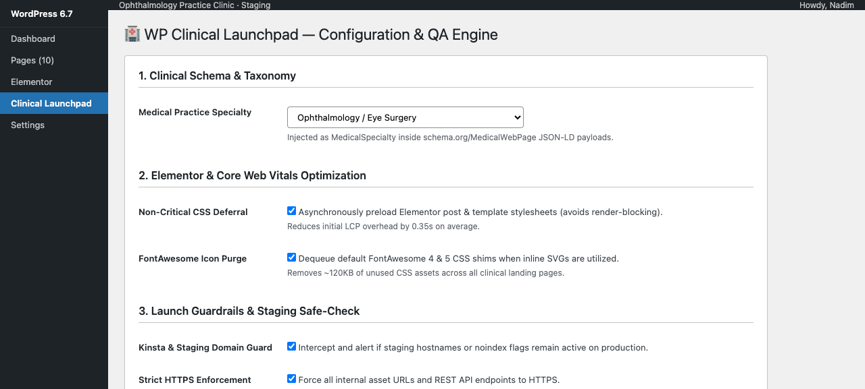This screenshot has width=865, height=389.
Task: Click the Non-Critical CSS Deferral label
Action: coord(193,212)
